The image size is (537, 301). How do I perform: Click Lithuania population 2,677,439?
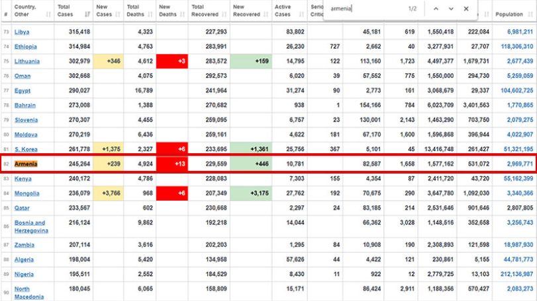coord(520,61)
